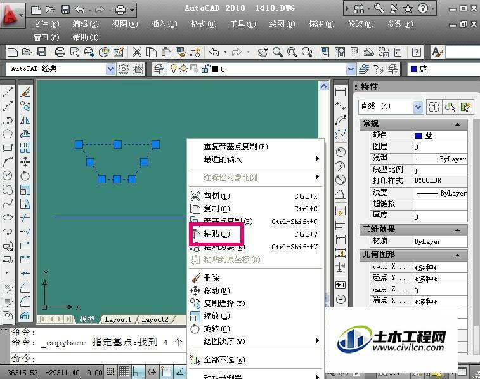
Task: Select the Line draw tool
Action: [8, 92]
